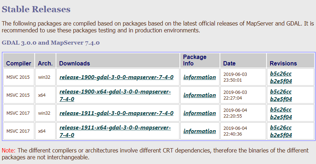The height and width of the screenshot is (164, 316).
Task: Open revision b5c26cc in MSVC 2017 x64 row
Action: [281, 128]
